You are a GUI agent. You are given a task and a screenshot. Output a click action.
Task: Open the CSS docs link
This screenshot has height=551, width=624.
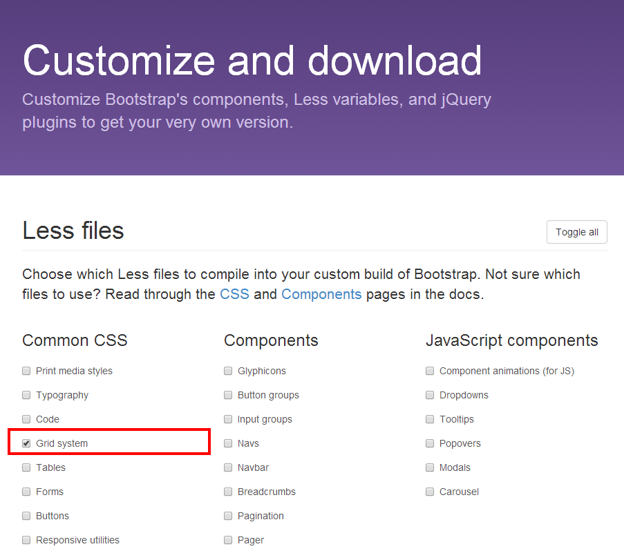coord(234,294)
